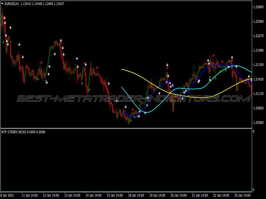
Task: Click the 1.20565 price scale label
Action: [x=258, y=122]
